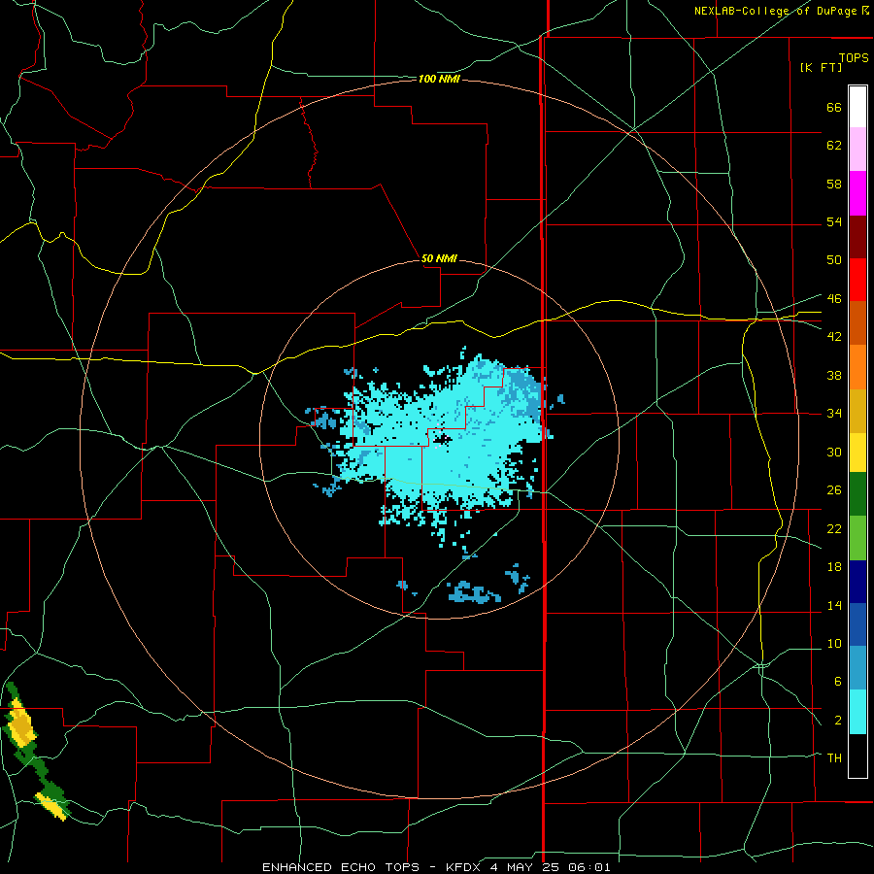Click the '54' legend value label

pos(834,221)
